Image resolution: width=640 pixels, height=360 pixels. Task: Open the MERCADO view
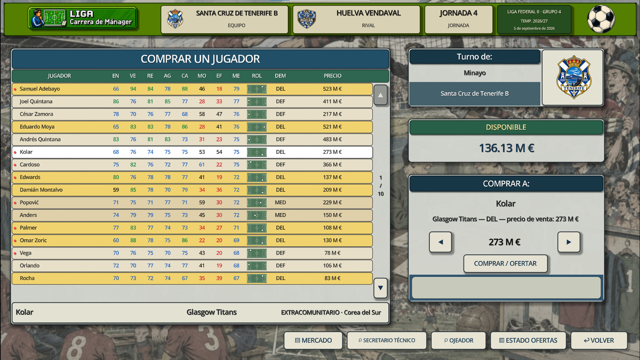click(x=313, y=340)
